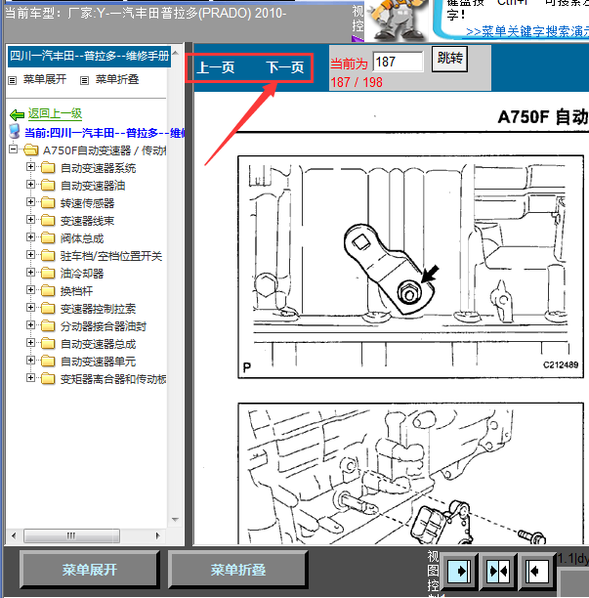Viewport: 589px width, 598px height.
Task: Open 菜单关键字搜索演示 link
Action: coord(527,31)
